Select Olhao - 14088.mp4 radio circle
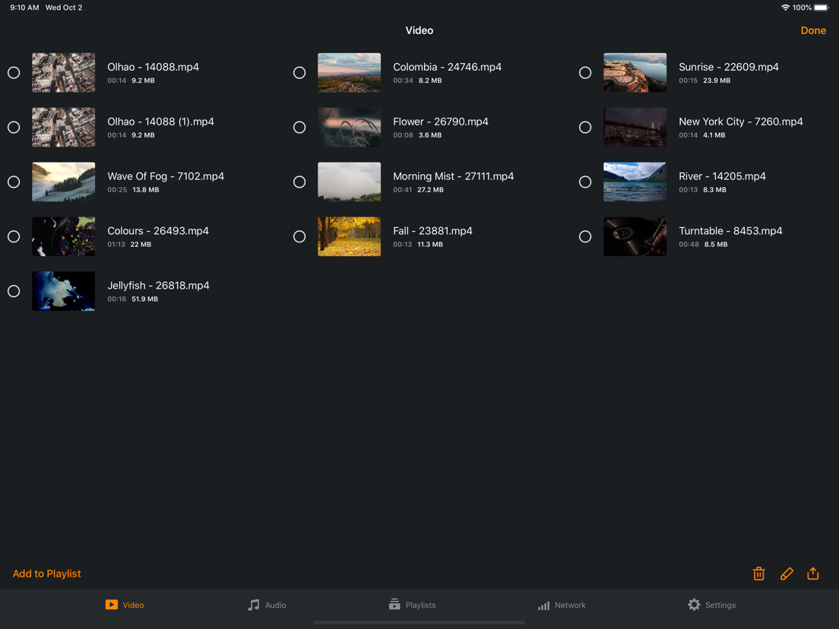The width and height of the screenshot is (839, 629). point(14,73)
